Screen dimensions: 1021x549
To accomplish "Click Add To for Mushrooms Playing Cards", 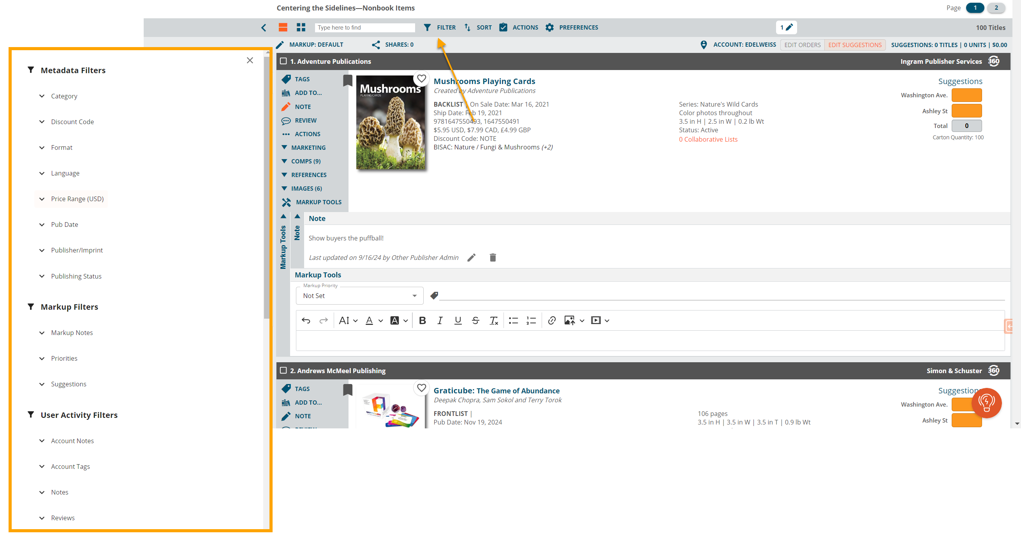I will click(x=302, y=93).
